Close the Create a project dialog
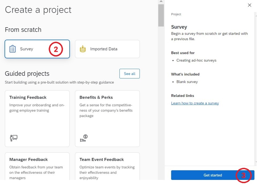This screenshot has width=263, height=185. click(249, 5)
